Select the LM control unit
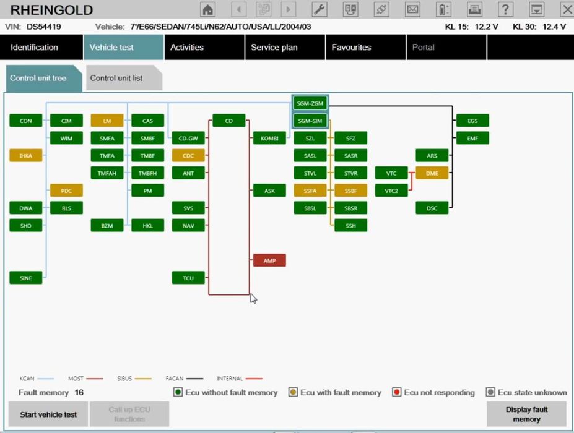Image resolution: width=574 pixels, height=433 pixels. point(107,121)
